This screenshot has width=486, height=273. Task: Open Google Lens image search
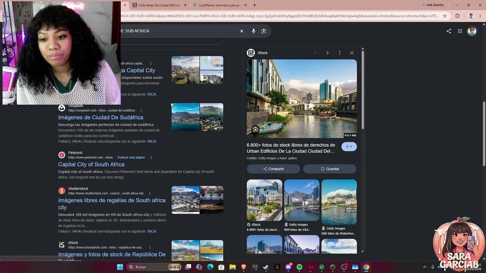tap(264, 31)
